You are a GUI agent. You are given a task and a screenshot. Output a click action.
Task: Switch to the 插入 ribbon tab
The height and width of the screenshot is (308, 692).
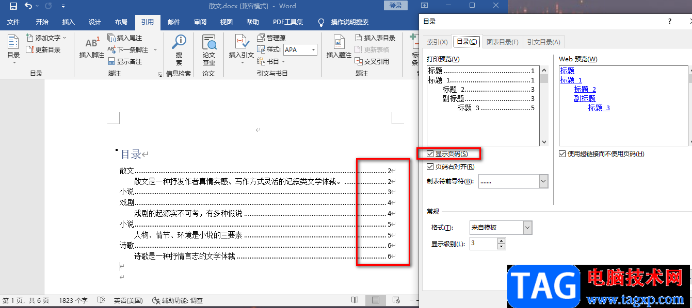tap(69, 22)
